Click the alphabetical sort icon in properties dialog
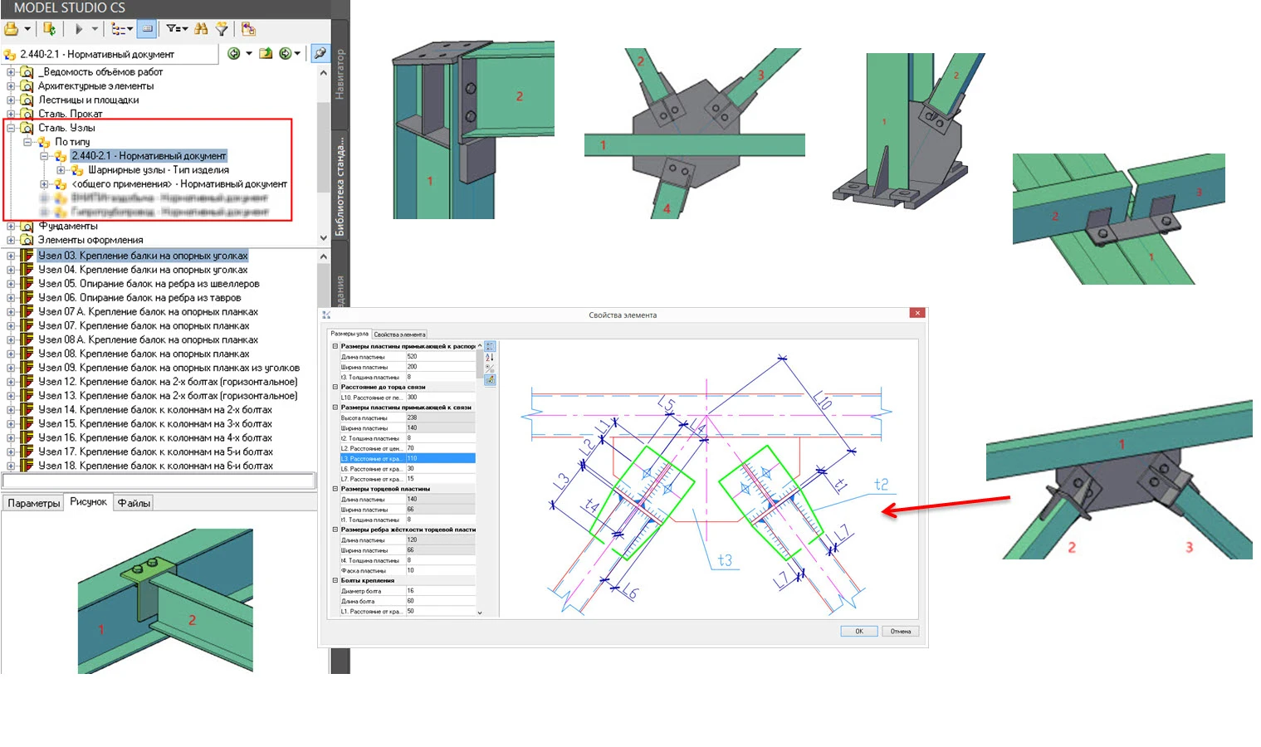1261x747 pixels. [x=490, y=357]
